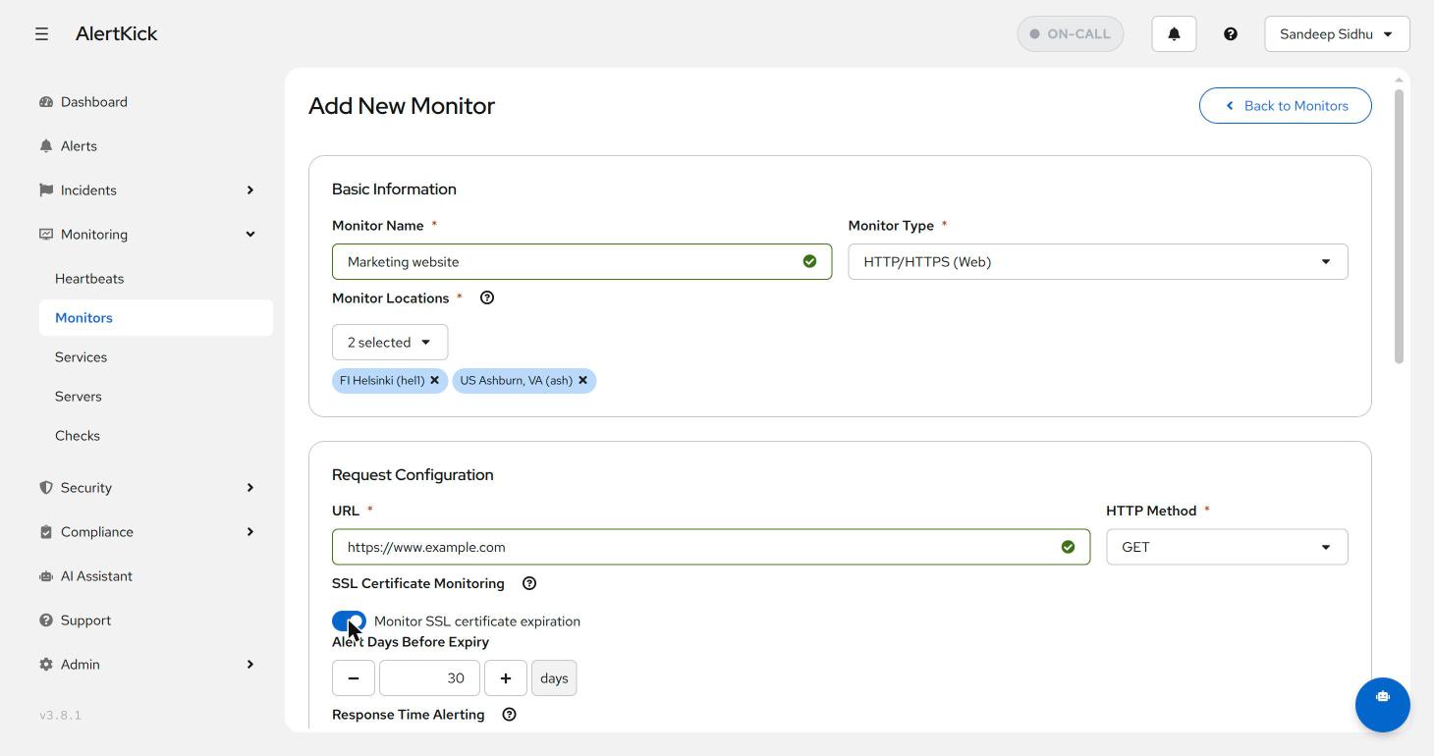The height and width of the screenshot is (756, 1434).
Task: Expand the Admin menu
Action: (x=147, y=664)
